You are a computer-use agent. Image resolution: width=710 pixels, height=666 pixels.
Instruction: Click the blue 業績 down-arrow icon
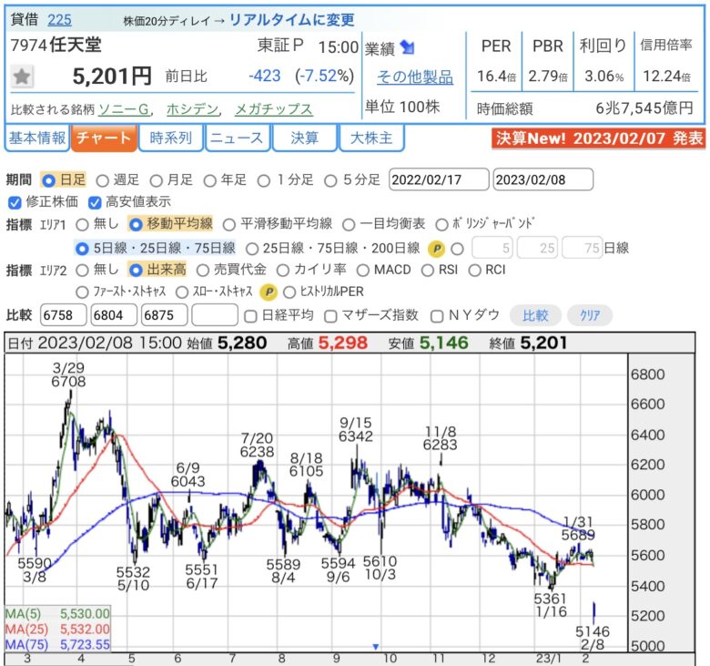(x=408, y=47)
